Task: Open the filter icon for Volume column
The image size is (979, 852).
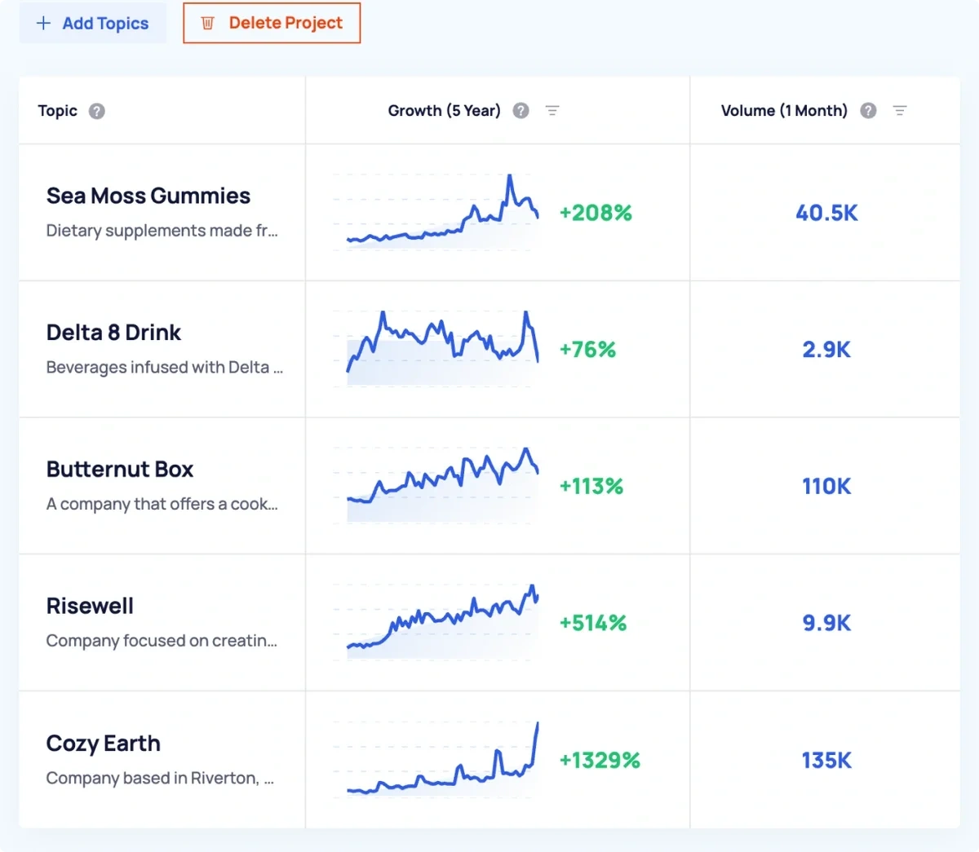Action: tap(900, 110)
